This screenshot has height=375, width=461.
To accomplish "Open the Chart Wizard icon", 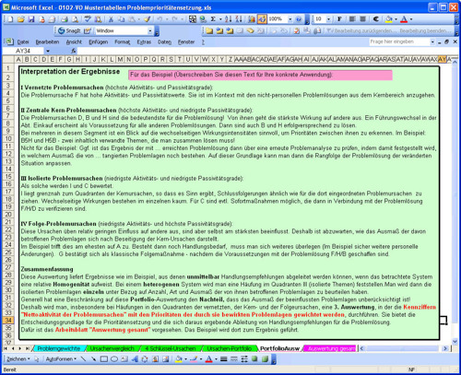I will [252, 19].
